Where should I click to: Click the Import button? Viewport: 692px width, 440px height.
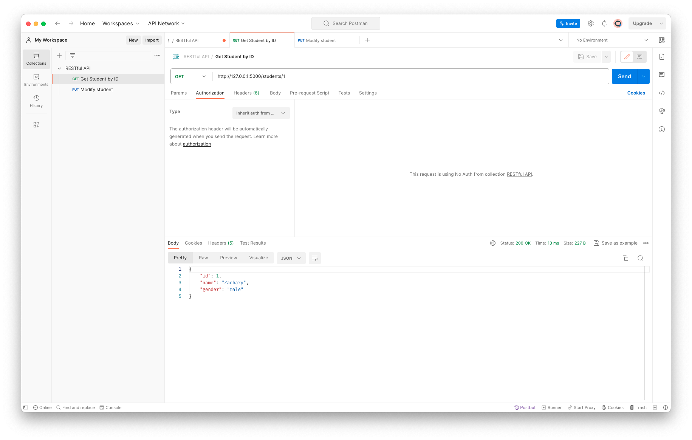coord(152,40)
